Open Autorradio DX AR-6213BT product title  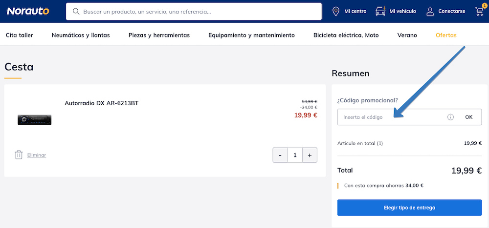101,103
